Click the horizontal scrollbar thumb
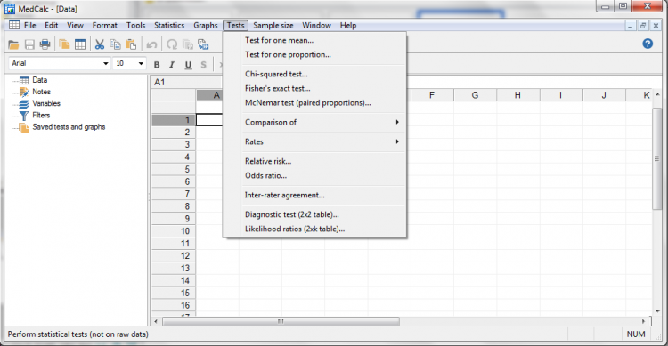This screenshot has width=668, height=346. pyautogui.click(x=281, y=321)
